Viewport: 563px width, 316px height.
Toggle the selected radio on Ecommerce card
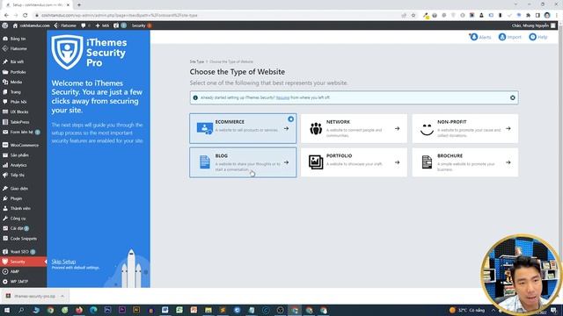coord(291,119)
